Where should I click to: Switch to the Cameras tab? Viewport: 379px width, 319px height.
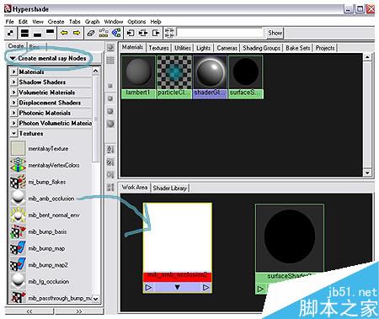(227, 48)
